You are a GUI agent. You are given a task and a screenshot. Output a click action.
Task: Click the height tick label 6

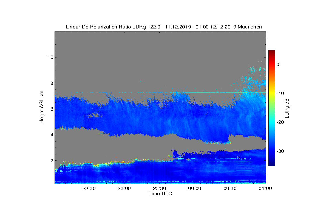click(x=52, y=109)
